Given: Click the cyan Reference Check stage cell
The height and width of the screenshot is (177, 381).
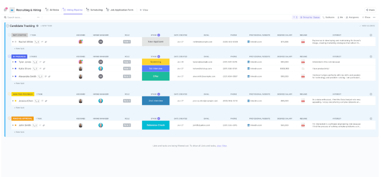Looking at the screenshot, I should point(156,125).
